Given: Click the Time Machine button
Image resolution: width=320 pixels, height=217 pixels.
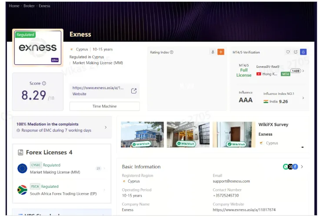Looking at the screenshot, I should click(x=104, y=106).
